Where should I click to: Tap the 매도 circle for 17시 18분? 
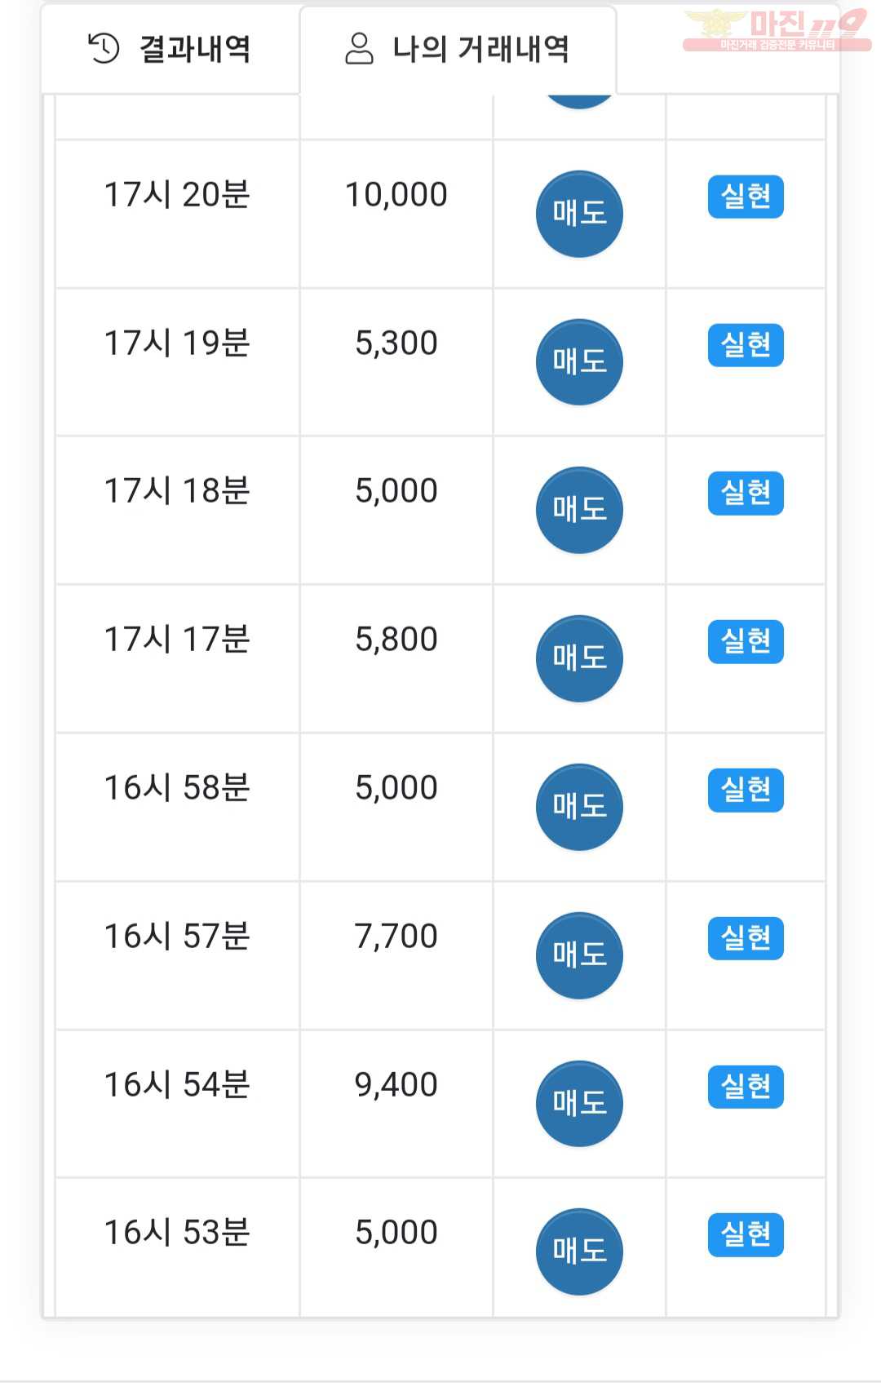(579, 510)
